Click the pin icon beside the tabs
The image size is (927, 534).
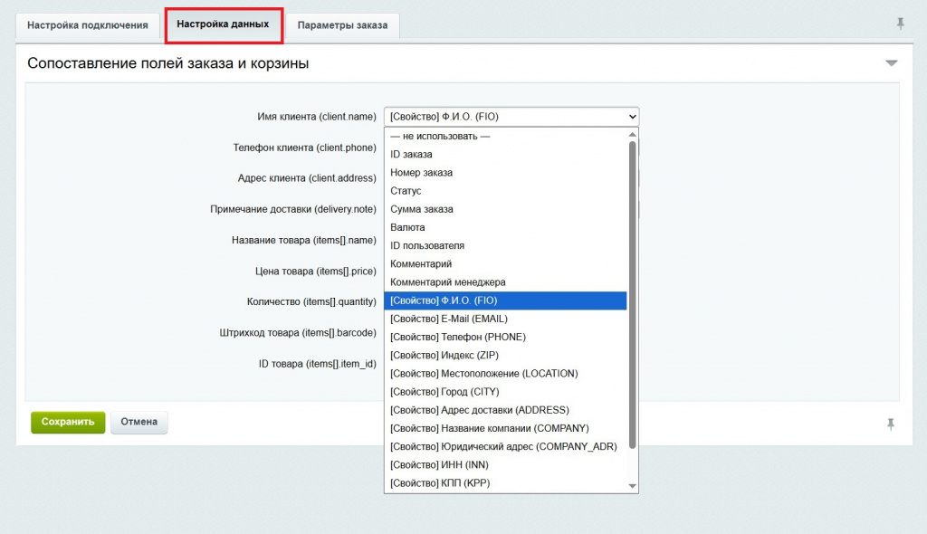[900, 24]
